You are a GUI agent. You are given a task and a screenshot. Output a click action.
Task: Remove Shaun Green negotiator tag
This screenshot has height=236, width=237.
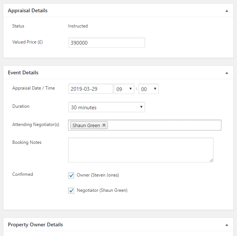tap(104, 125)
